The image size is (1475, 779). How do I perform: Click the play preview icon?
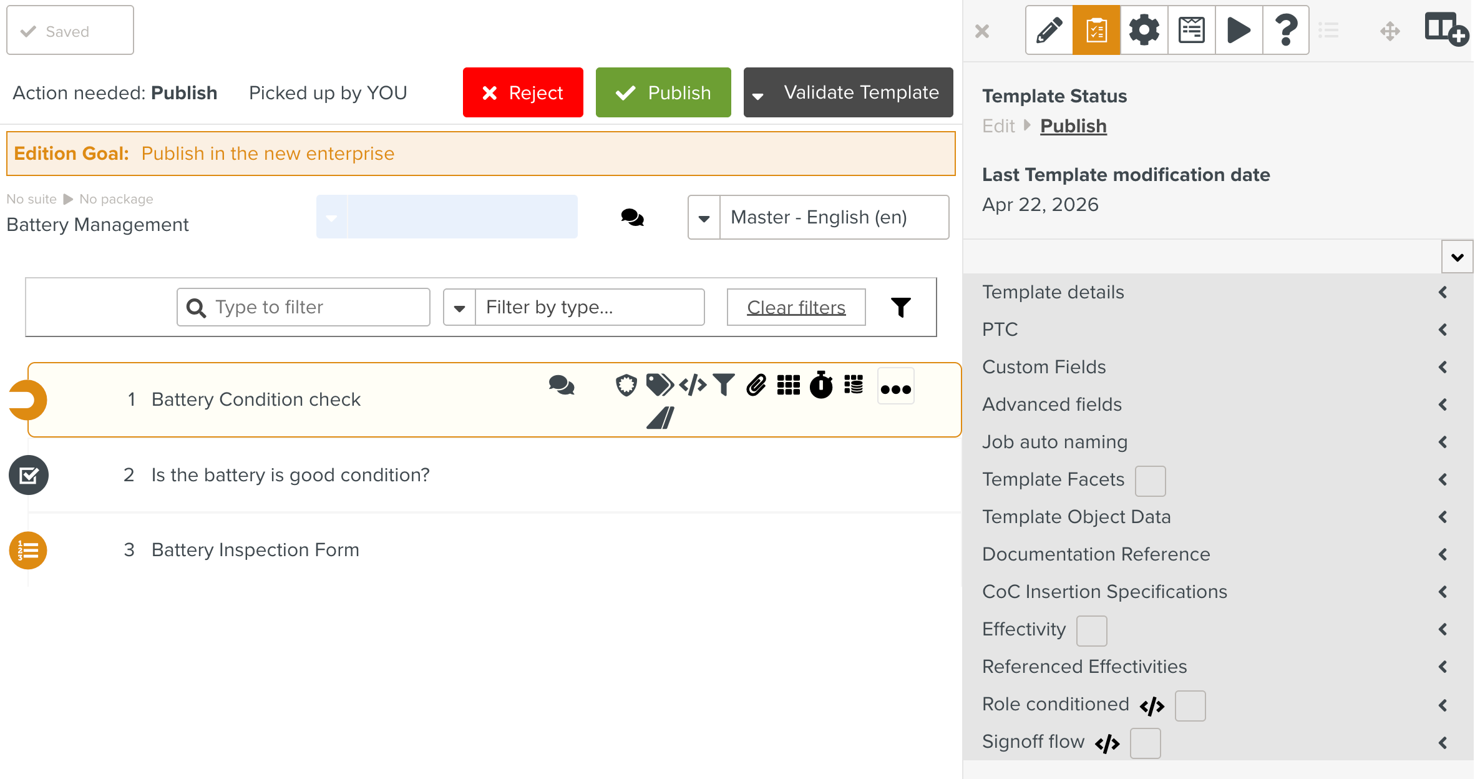tap(1239, 30)
